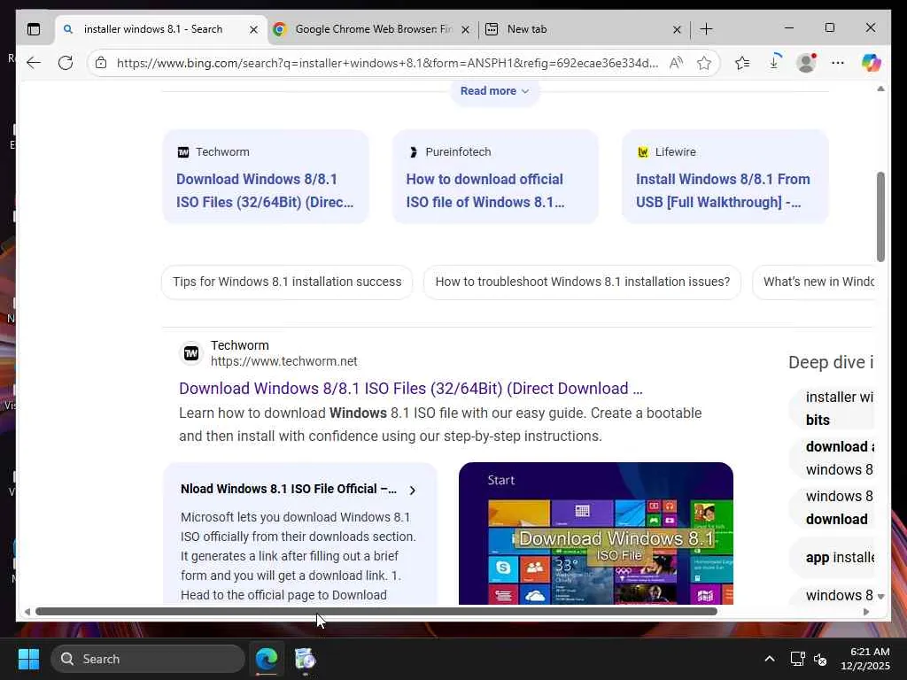Select What's new in Windows chip
The width and height of the screenshot is (907, 680).
813,282
